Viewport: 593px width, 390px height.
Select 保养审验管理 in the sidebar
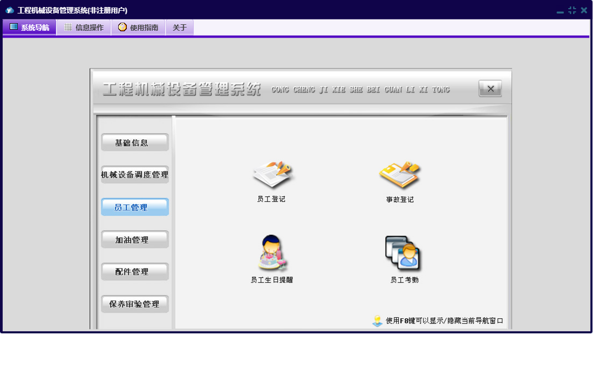coord(135,304)
